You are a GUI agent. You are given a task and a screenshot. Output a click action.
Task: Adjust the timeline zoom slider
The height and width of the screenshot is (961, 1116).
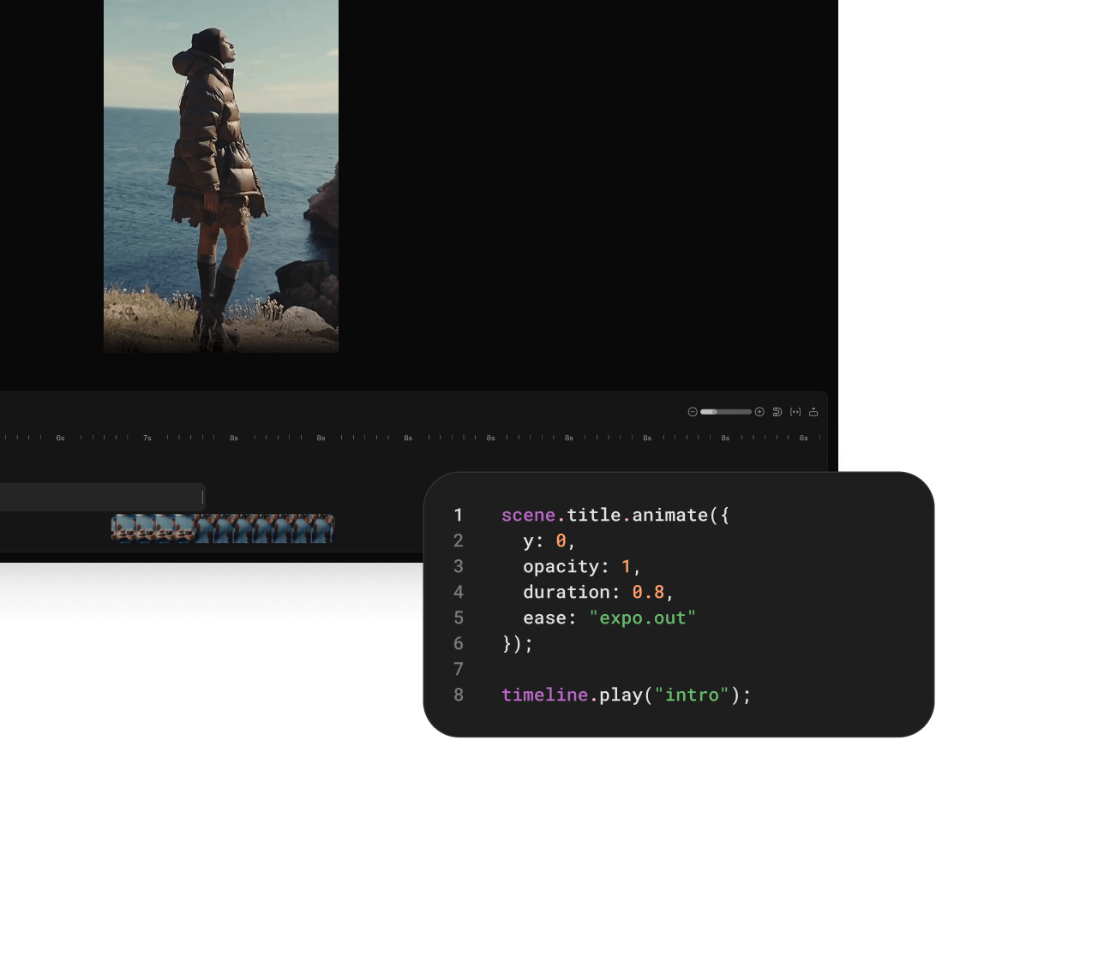coord(726,412)
